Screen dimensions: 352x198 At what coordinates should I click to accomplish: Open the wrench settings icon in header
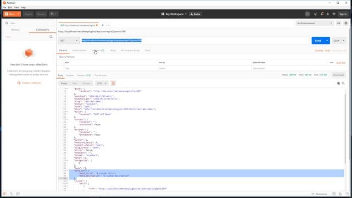[322, 14]
